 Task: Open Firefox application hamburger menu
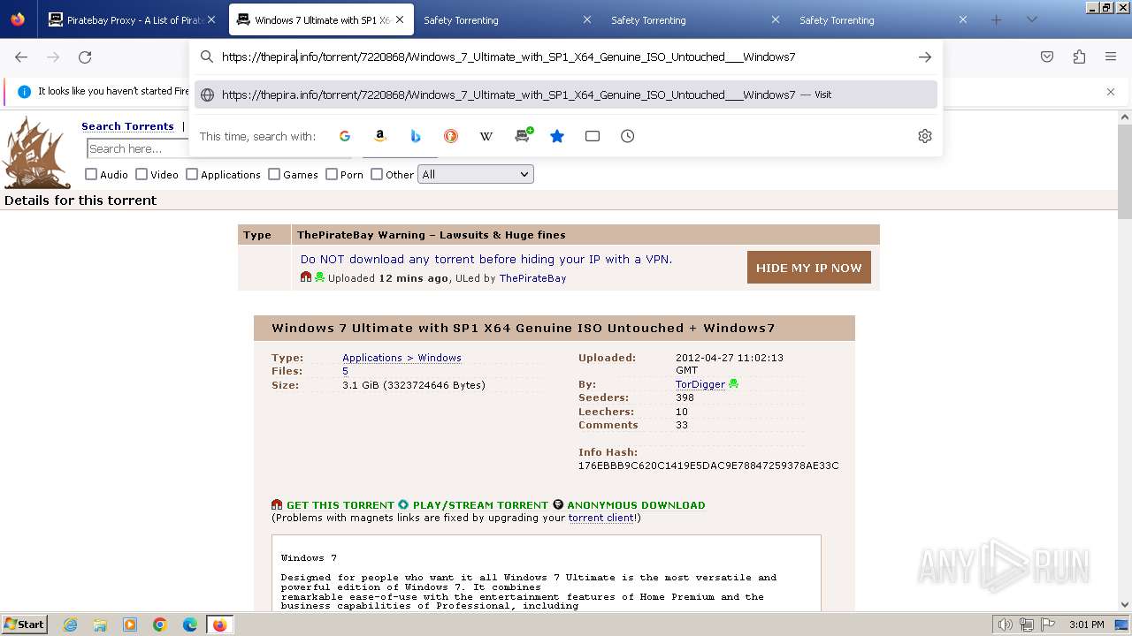click(1111, 57)
